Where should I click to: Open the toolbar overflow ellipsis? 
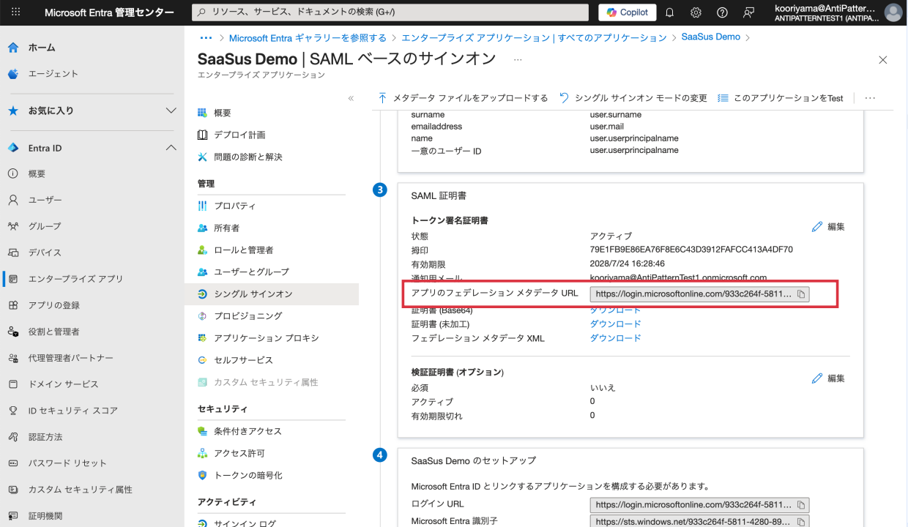(x=870, y=98)
